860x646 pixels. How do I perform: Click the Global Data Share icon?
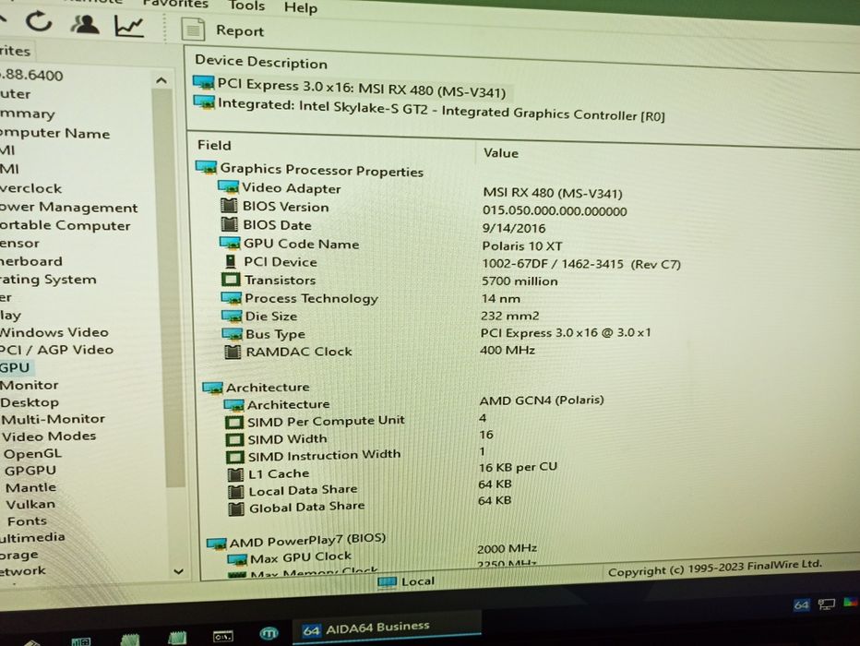point(236,508)
